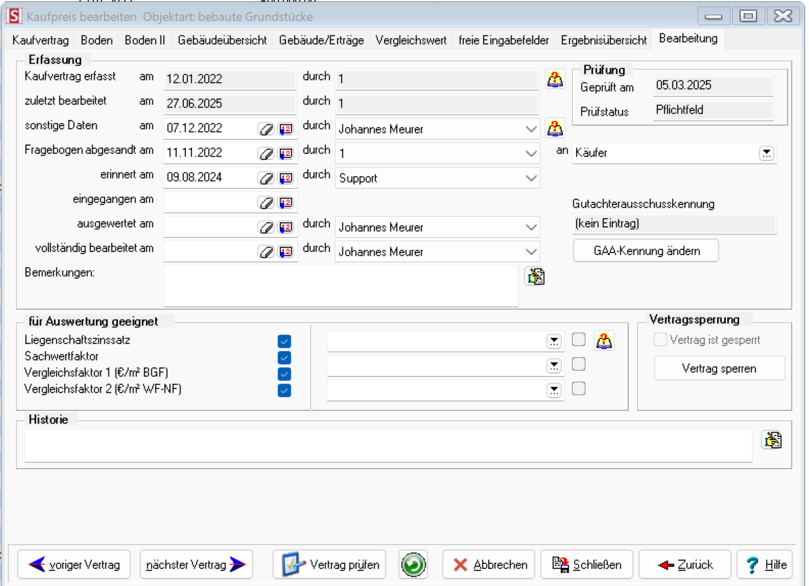Image resolution: width=809 pixels, height=586 pixels.
Task: Click the eraser icon beside 'Fragebogen abgesandt am'
Action: coord(266,153)
